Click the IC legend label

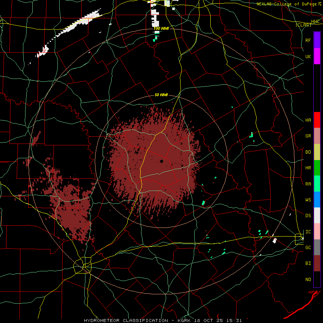point(308,231)
